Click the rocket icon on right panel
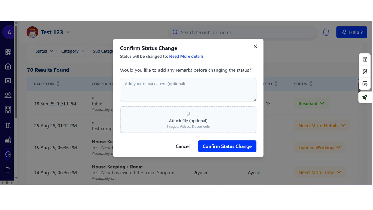Viewport: 373px width, 210px height. pos(365,97)
